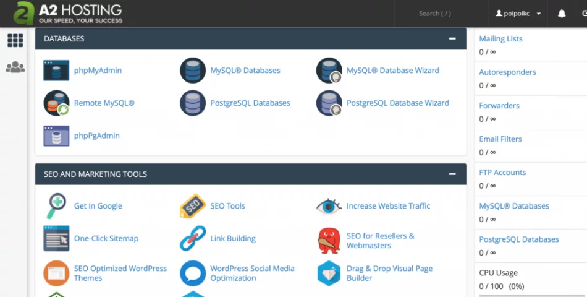Click the Drag & Drop Visual Page Builder icon

point(329,273)
